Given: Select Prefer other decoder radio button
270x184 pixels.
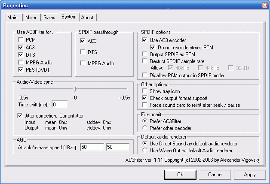Looking at the screenshot, I should pos(145,128).
